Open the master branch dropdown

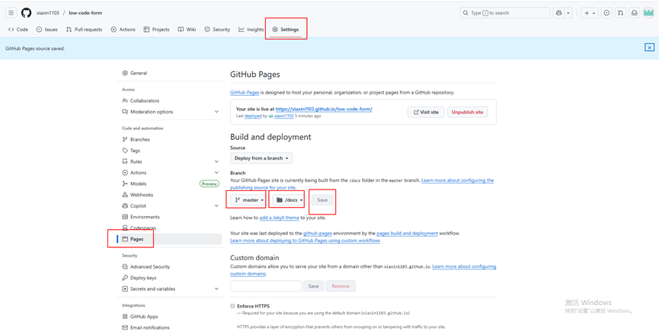pos(249,200)
